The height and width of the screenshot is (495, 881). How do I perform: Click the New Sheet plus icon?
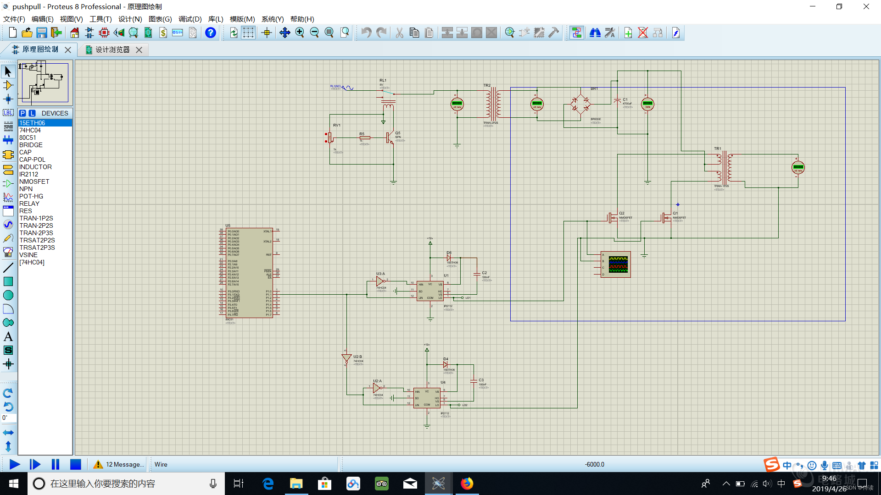(x=628, y=33)
